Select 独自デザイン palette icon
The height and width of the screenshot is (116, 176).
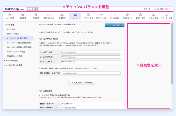click(127, 15)
